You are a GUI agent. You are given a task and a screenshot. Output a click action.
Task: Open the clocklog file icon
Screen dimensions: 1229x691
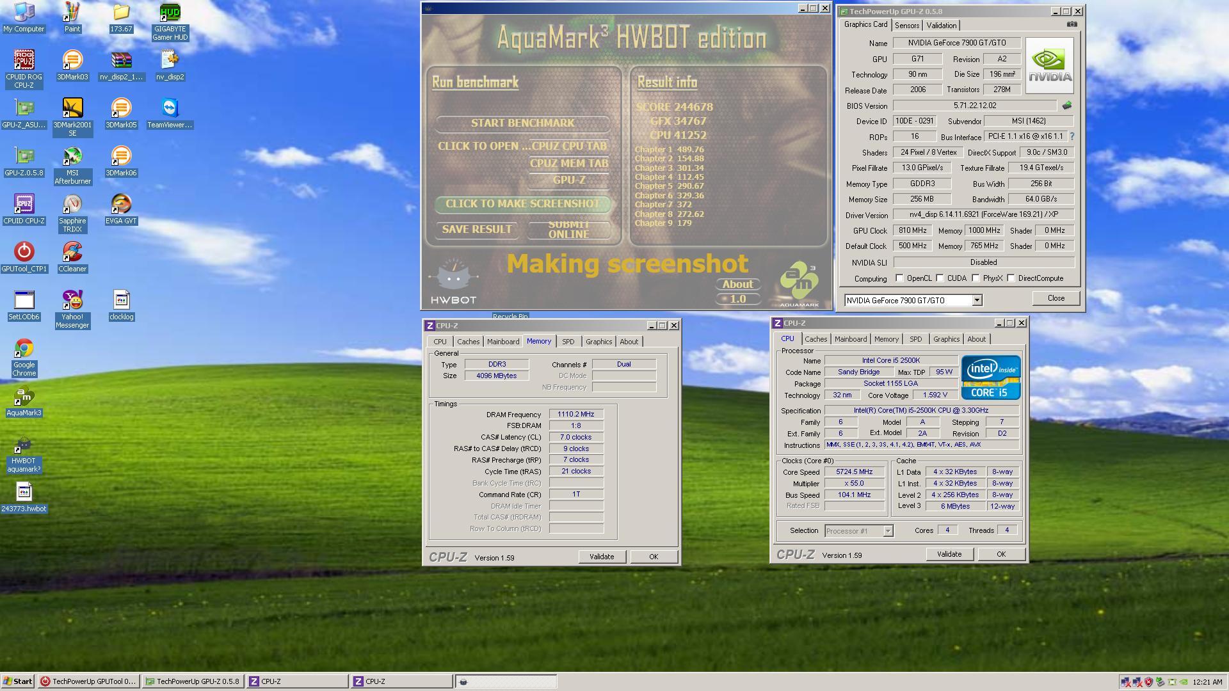(x=121, y=305)
